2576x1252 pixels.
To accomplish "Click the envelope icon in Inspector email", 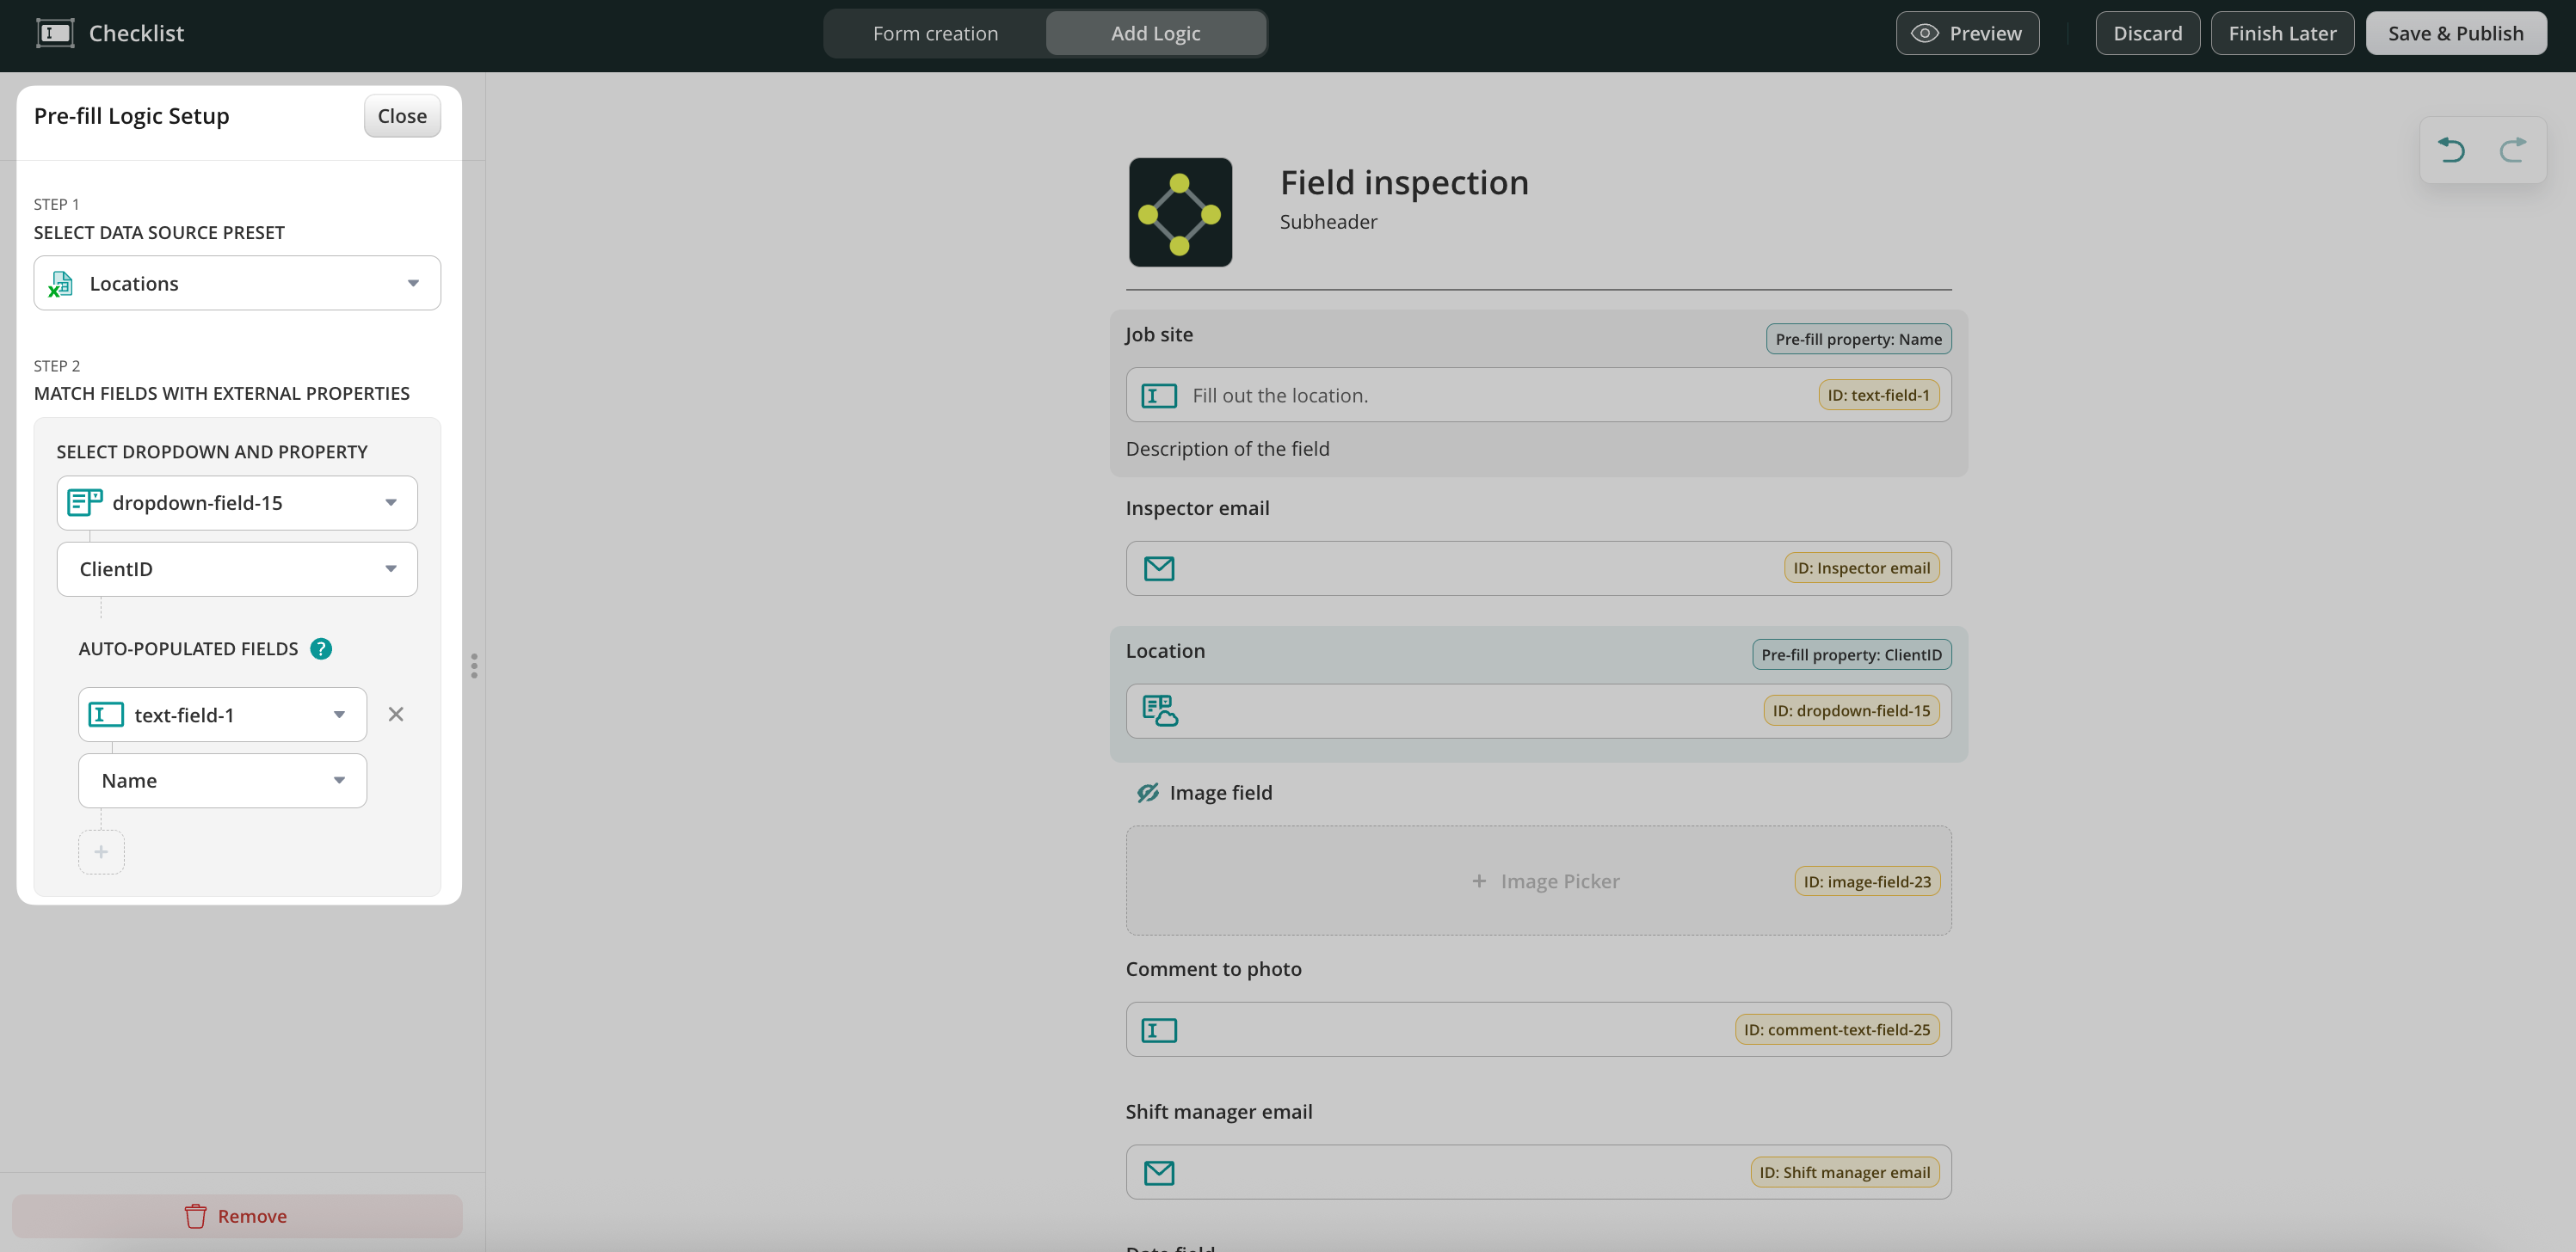I will tap(1159, 568).
